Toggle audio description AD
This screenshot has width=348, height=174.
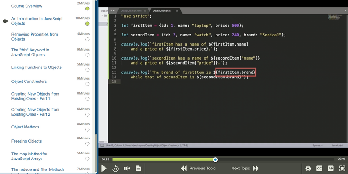point(331,169)
